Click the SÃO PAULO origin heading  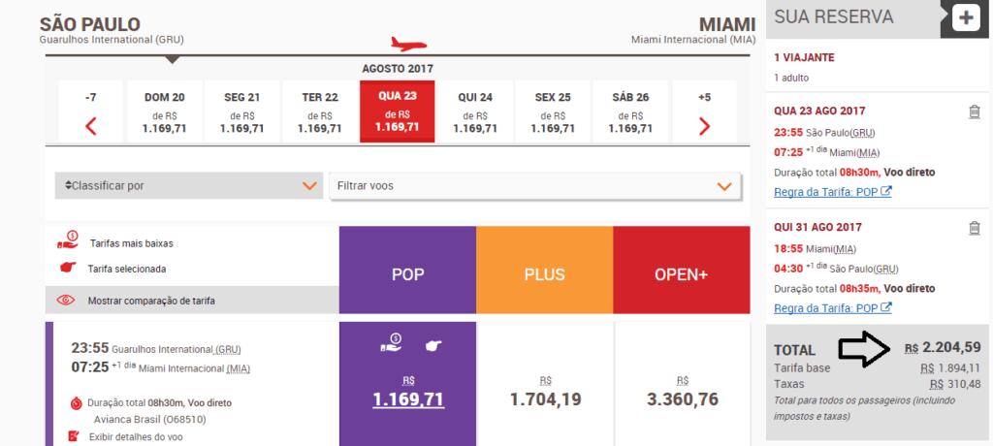(x=90, y=24)
